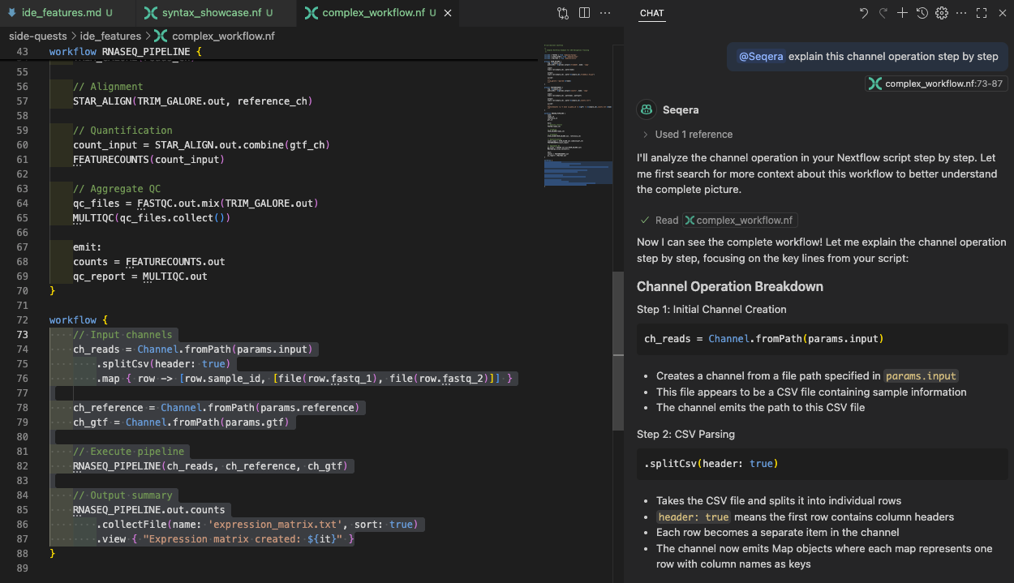Image resolution: width=1014 pixels, height=583 pixels.
Task: Open the compare changes icon in the editor toolbar
Action: pyautogui.click(x=563, y=13)
